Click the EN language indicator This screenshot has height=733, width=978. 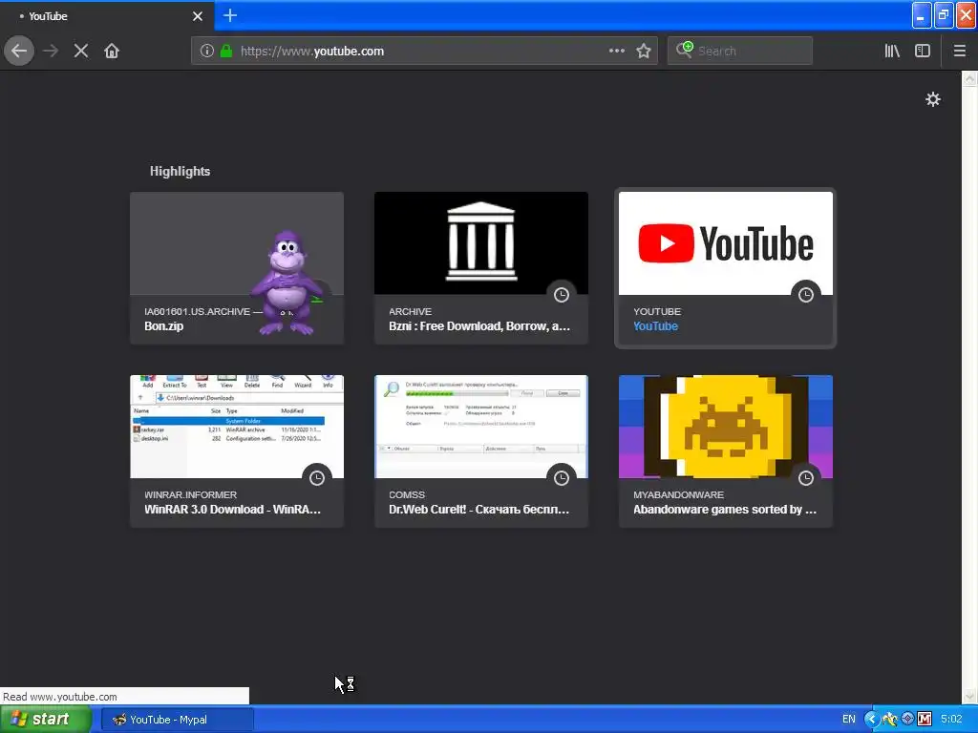849,720
